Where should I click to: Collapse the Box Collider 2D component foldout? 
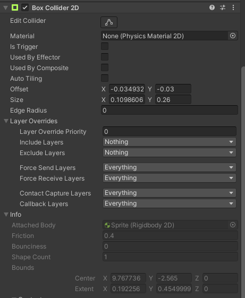[x=5, y=8]
